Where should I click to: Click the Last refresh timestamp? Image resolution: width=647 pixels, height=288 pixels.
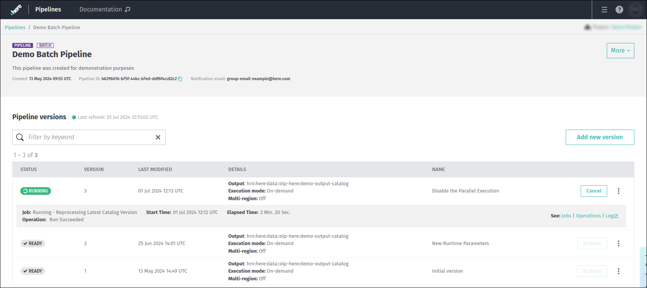118,117
